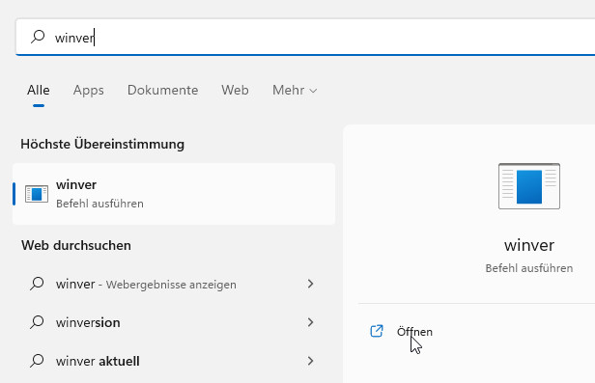Click large winver icon in preview pane
The width and height of the screenshot is (595, 383).
pos(529,186)
